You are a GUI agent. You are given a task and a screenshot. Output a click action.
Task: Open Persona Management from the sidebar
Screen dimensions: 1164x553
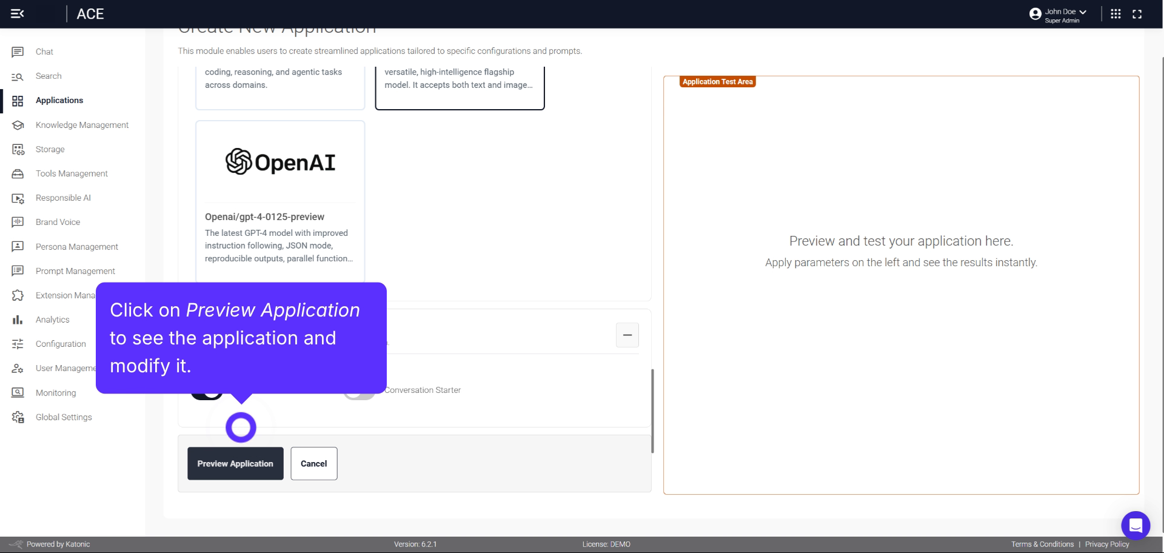pos(18,246)
